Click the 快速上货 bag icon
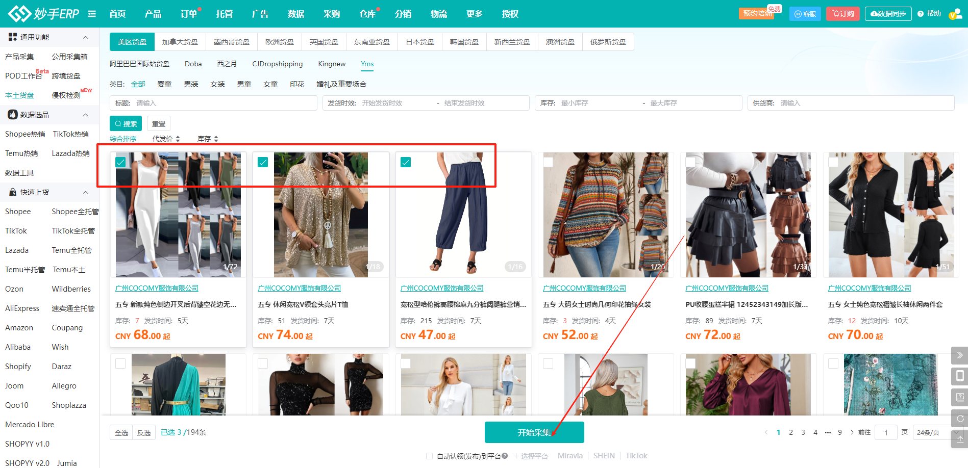968x468 pixels. click(x=13, y=192)
